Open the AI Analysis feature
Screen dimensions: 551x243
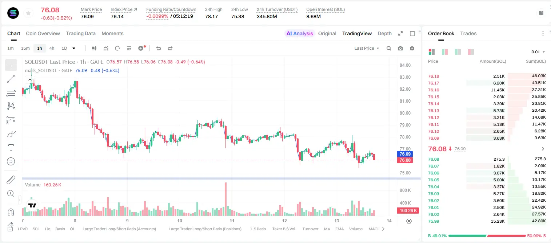point(300,33)
